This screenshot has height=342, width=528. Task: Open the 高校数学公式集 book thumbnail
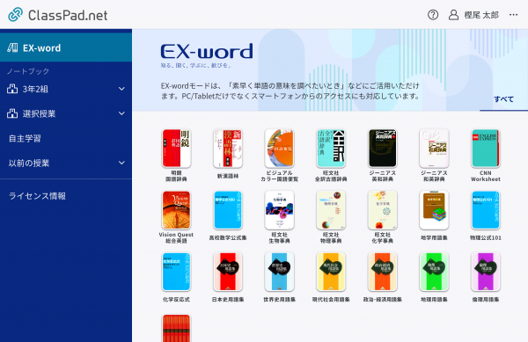(228, 210)
